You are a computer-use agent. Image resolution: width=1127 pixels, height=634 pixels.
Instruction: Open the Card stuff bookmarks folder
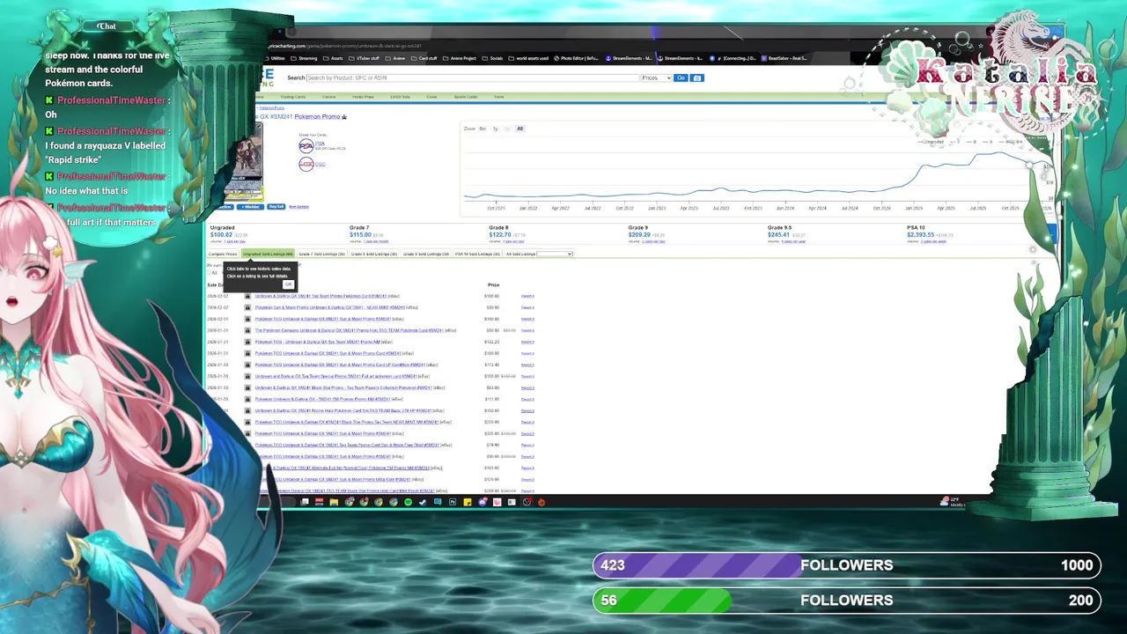pyautogui.click(x=424, y=58)
